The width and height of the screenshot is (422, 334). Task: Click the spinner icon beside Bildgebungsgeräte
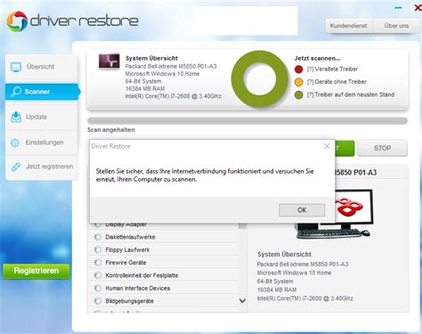pyautogui.click(x=98, y=301)
